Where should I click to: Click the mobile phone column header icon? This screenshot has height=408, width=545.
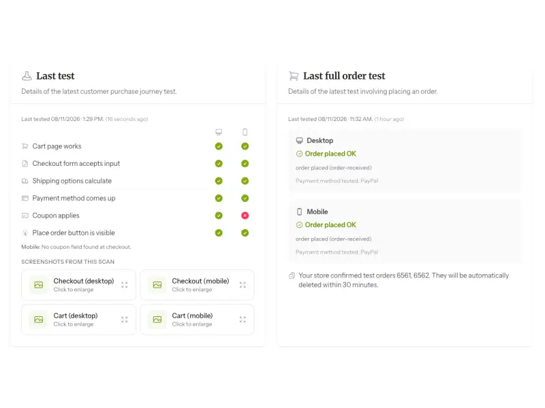click(245, 132)
